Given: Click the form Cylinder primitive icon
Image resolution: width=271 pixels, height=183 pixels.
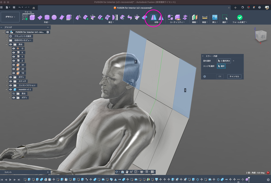Looking at the screenshot, I should pos(47,17).
